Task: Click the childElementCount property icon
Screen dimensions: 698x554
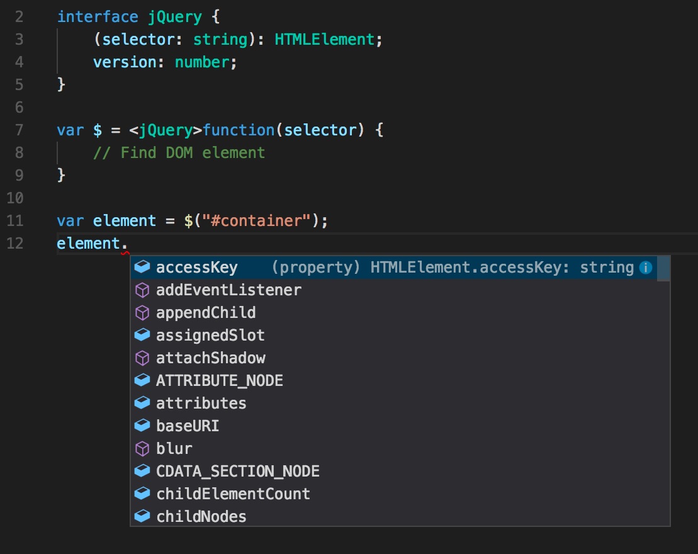Action: tap(142, 494)
